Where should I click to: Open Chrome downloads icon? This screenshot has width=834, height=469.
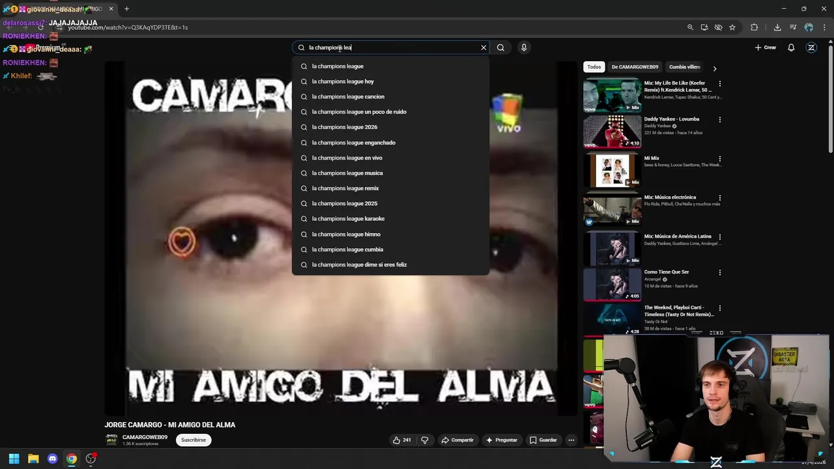777,27
